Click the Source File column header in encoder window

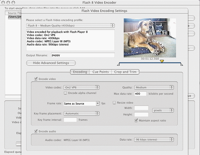[13, 13]
